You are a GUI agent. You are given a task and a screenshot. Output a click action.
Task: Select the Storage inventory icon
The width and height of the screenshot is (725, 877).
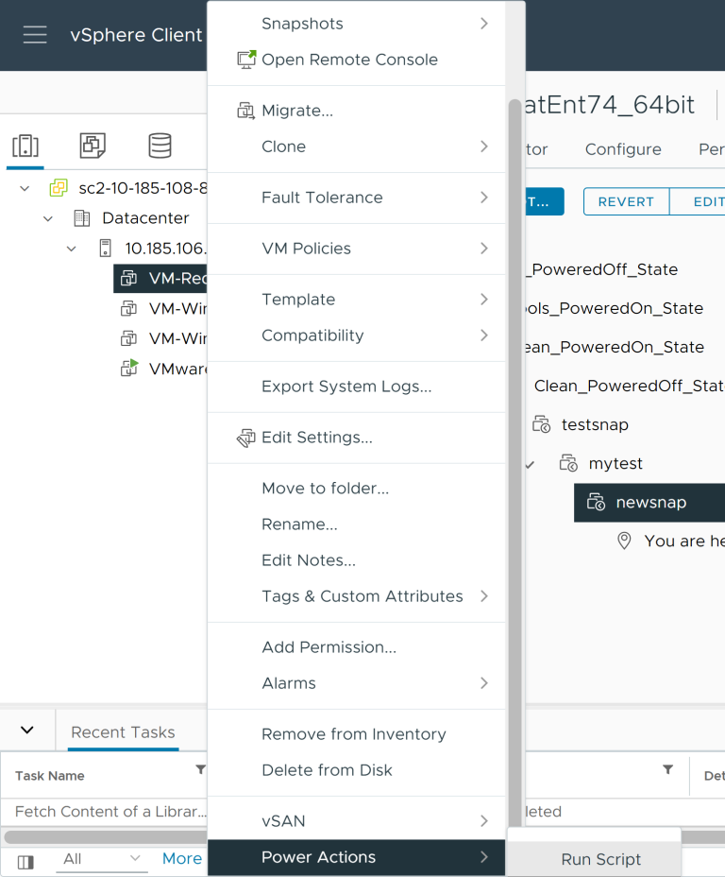[160, 146]
